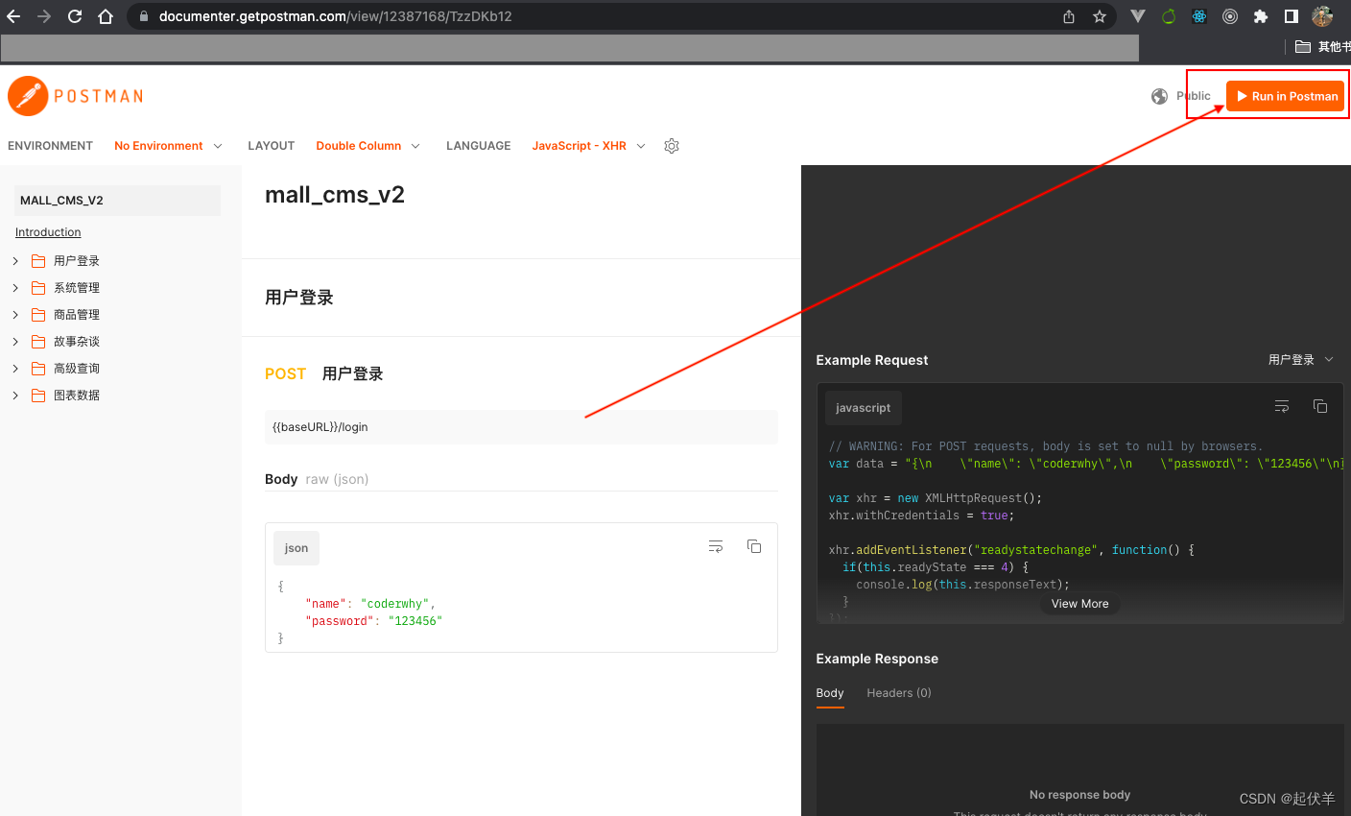This screenshot has width=1351, height=816.
Task: Expand the 系统管理 folder chevron
Action: click(x=15, y=288)
